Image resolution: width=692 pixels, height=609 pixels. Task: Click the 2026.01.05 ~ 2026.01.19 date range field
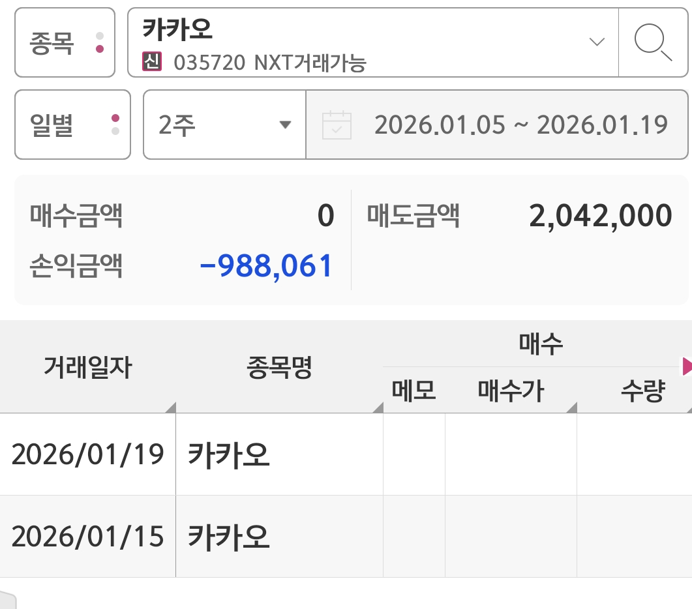tap(520, 125)
